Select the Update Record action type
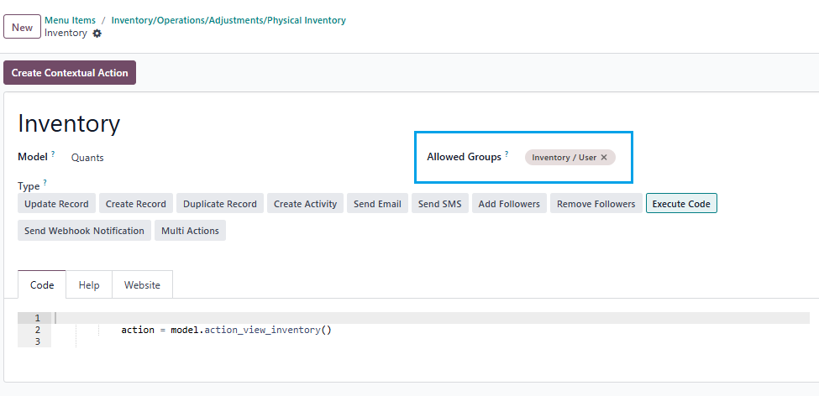The image size is (819, 396). pos(56,204)
